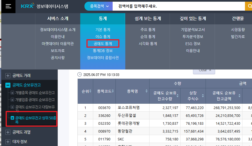Sort by 순위 column arrows

click(x=90, y=91)
